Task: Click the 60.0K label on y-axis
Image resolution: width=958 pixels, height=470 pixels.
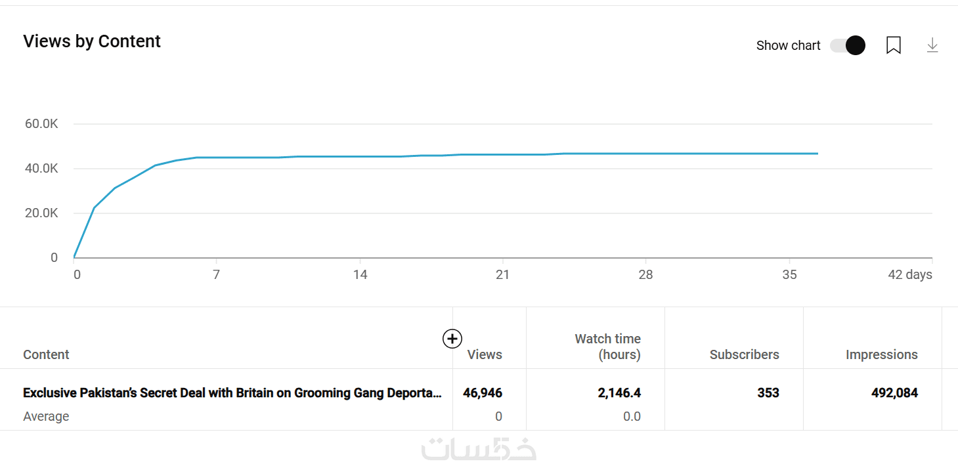Action: (41, 124)
